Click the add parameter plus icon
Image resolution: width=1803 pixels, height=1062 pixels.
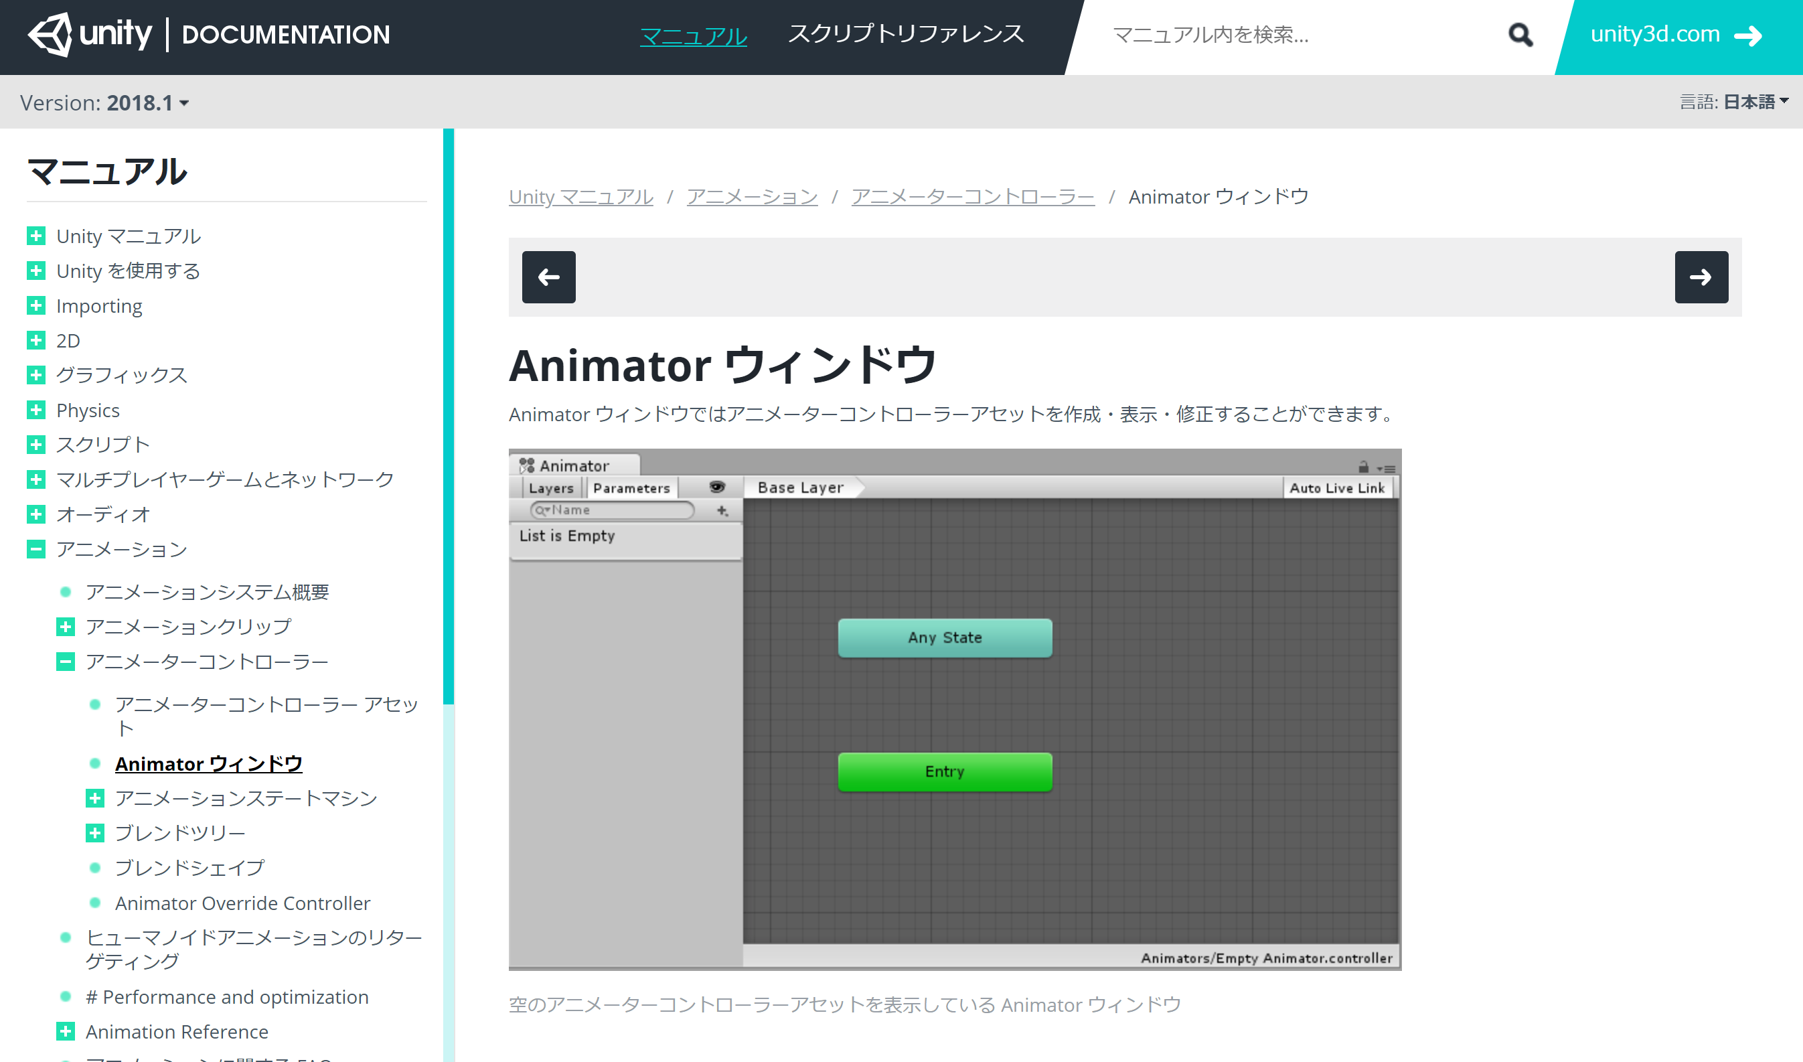(722, 511)
